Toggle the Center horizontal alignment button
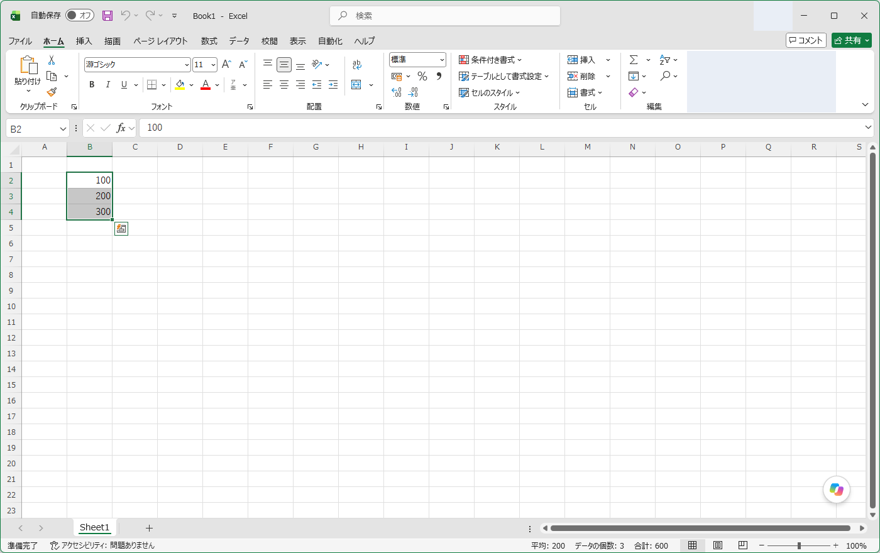The height and width of the screenshot is (553, 880). coord(284,85)
